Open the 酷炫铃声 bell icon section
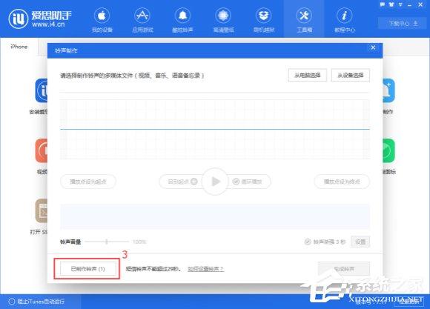The image size is (430, 309). click(x=182, y=20)
